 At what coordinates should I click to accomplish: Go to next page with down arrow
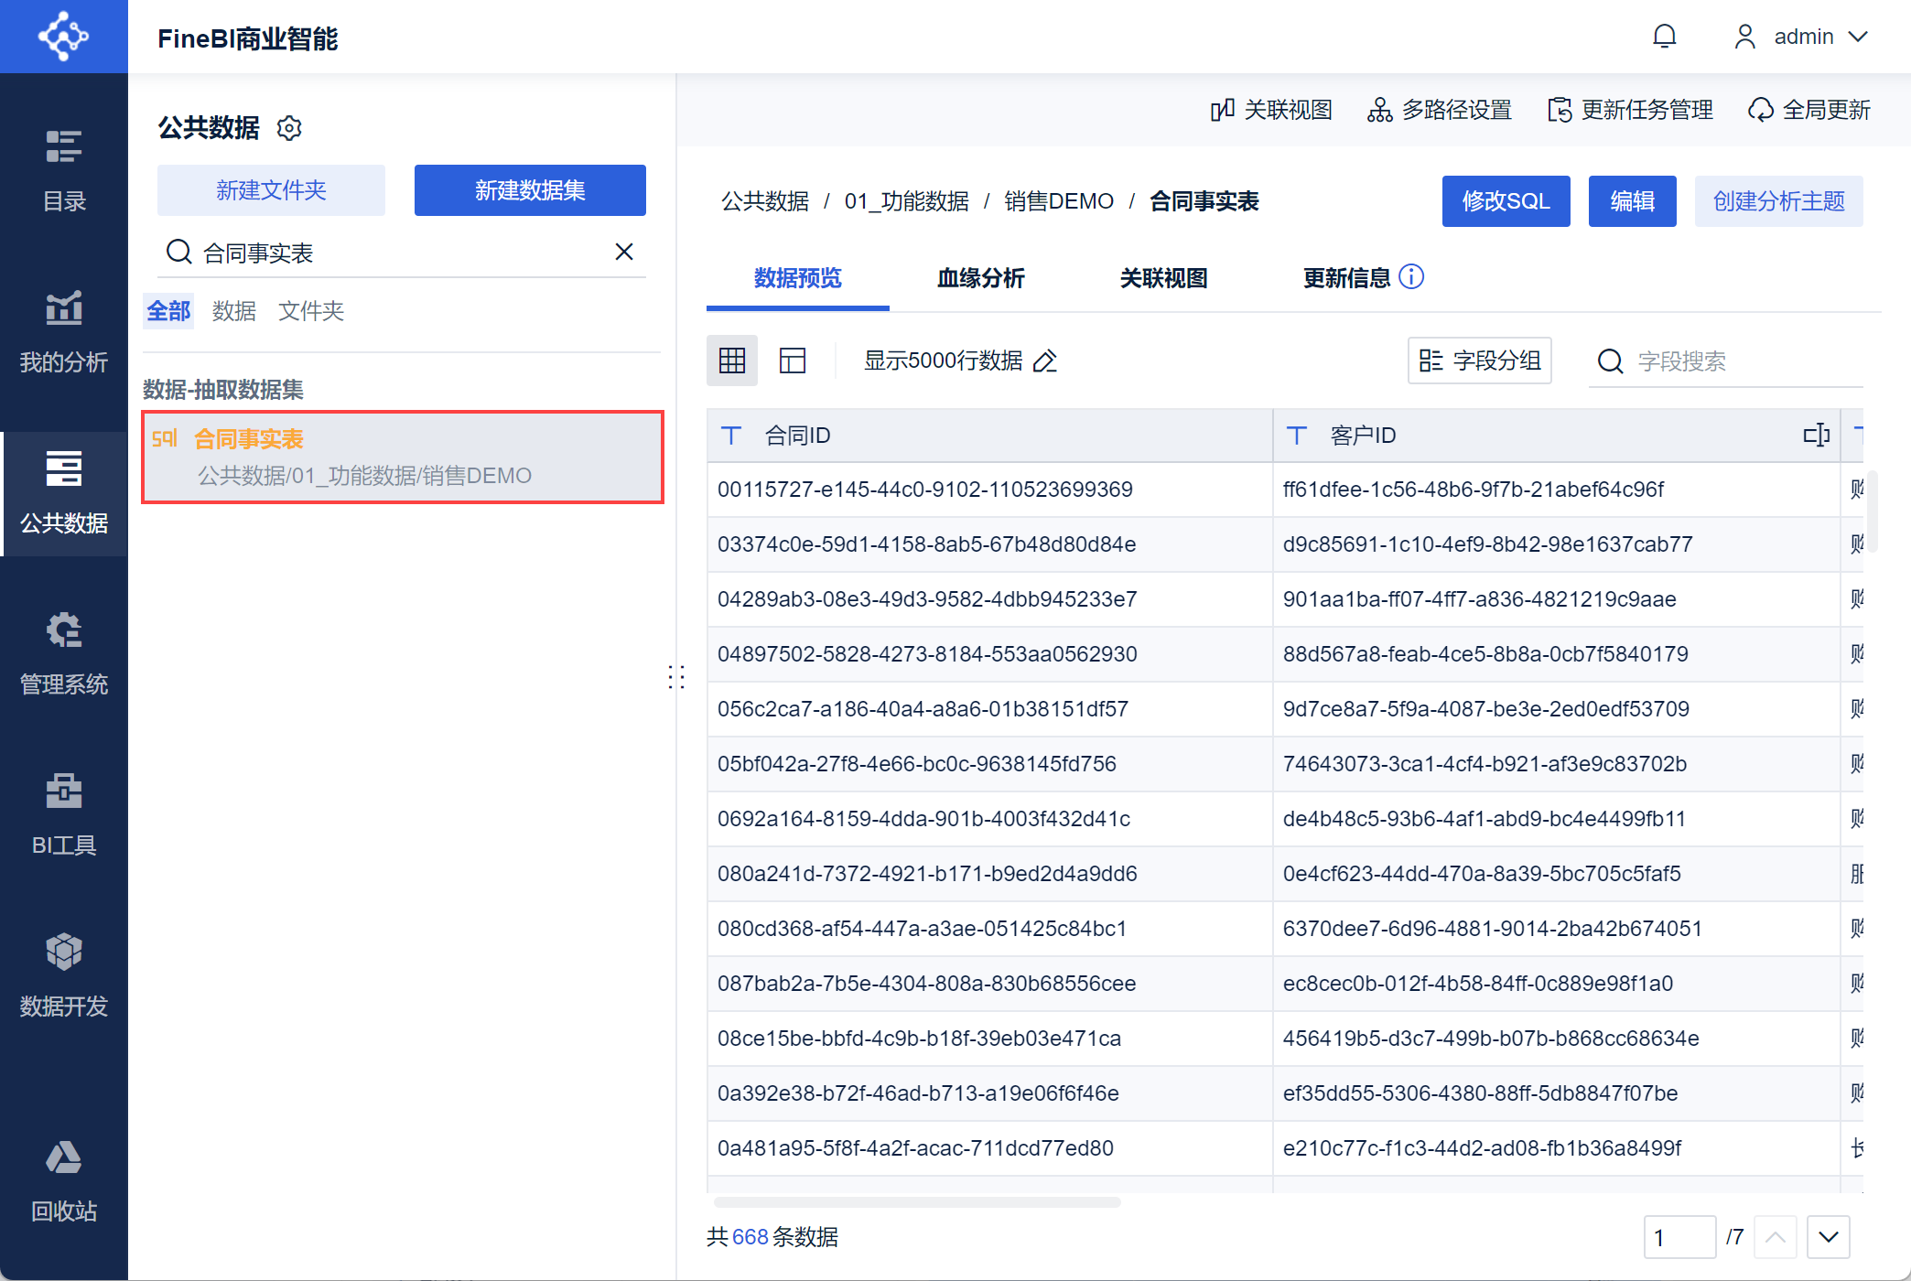point(1828,1237)
